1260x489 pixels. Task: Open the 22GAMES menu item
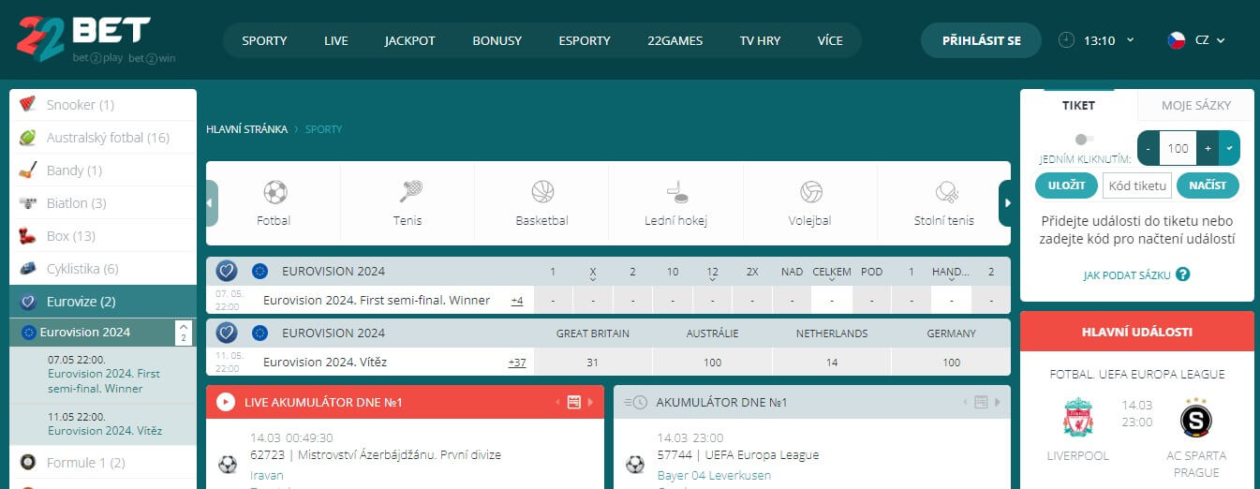[674, 40]
